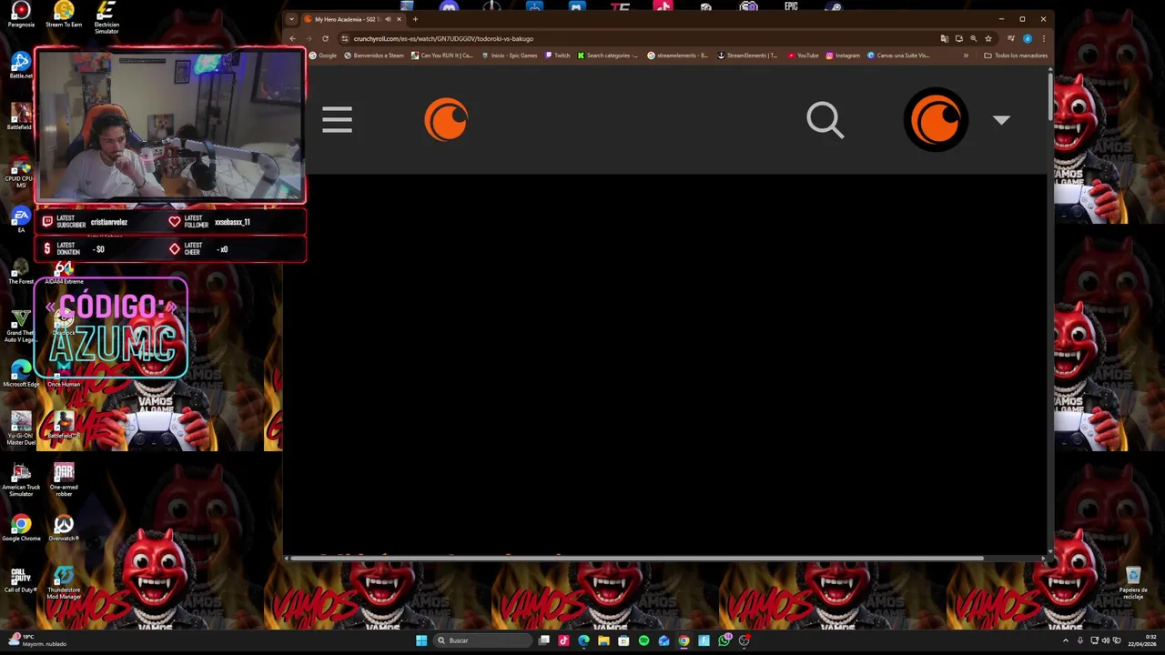Open the Twitch bookmark
The image size is (1165, 655).
[x=557, y=55]
